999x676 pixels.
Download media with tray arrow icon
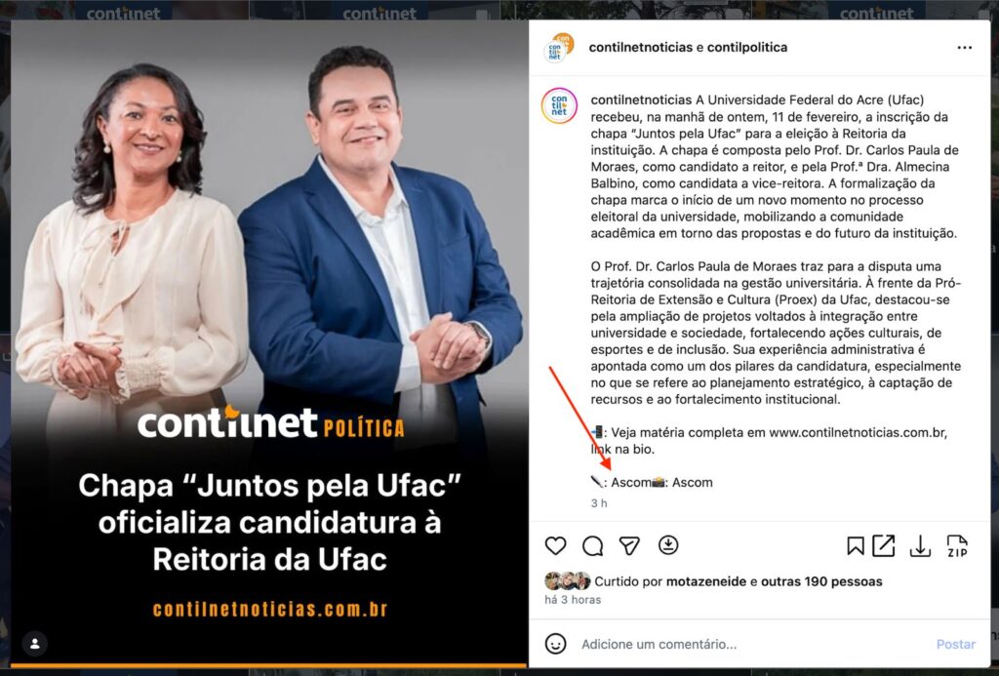(x=920, y=546)
